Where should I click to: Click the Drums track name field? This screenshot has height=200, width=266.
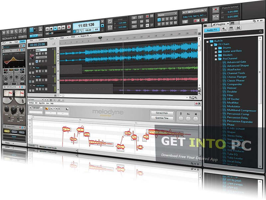pos(41,50)
